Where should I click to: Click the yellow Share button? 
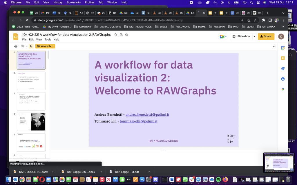pyautogui.click(x=266, y=36)
